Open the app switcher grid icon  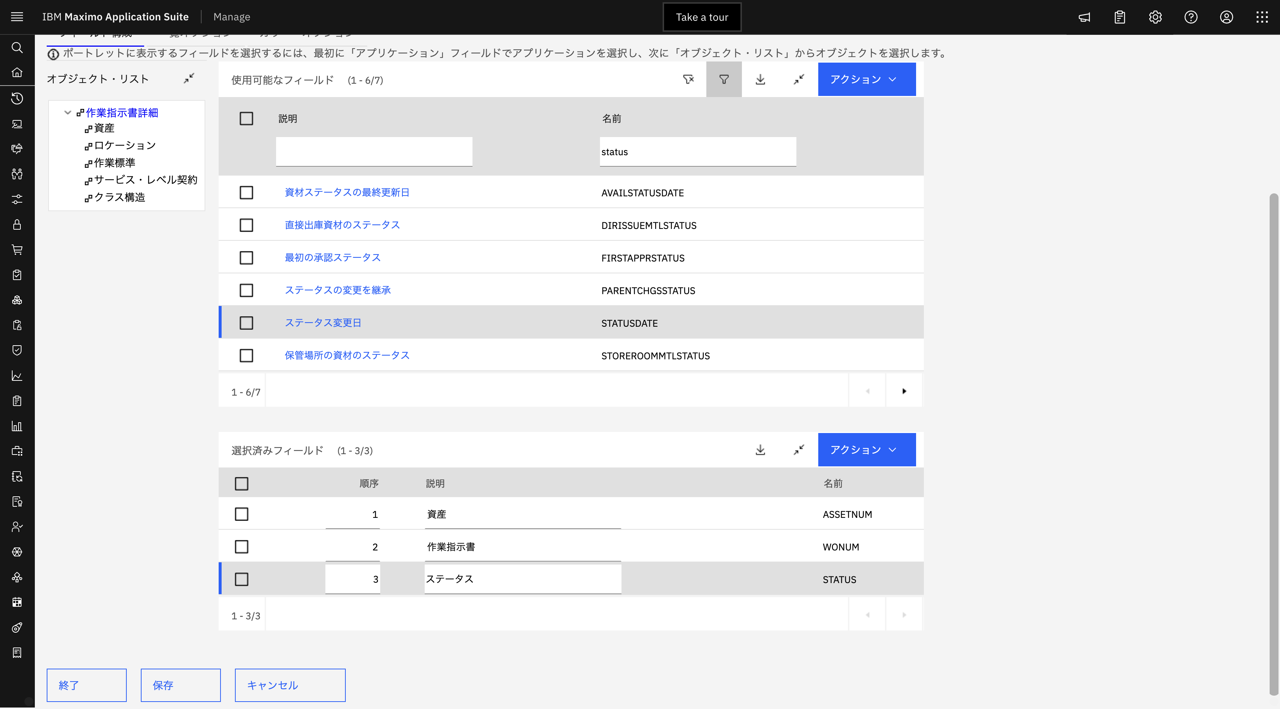coord(1262,17)
